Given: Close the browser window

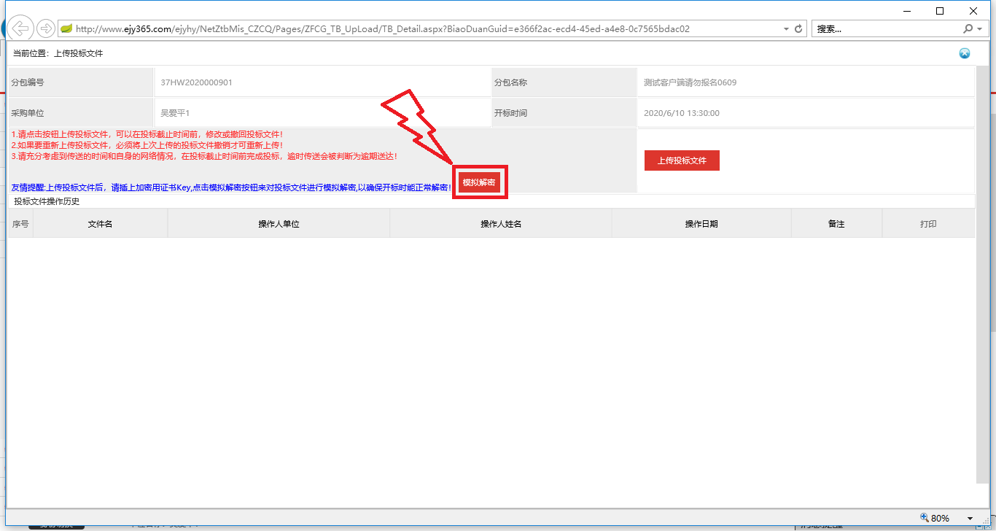Looking at the screenshot, I should 973,10.
